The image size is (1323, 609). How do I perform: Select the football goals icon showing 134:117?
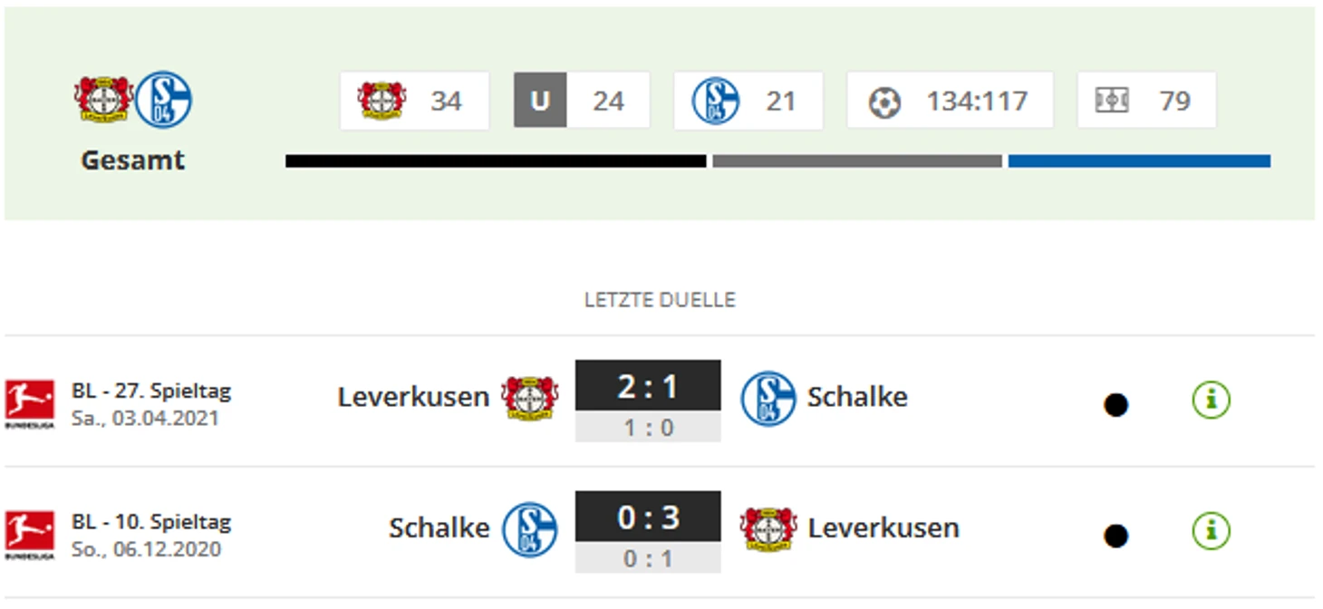click(x=884, y=101)
